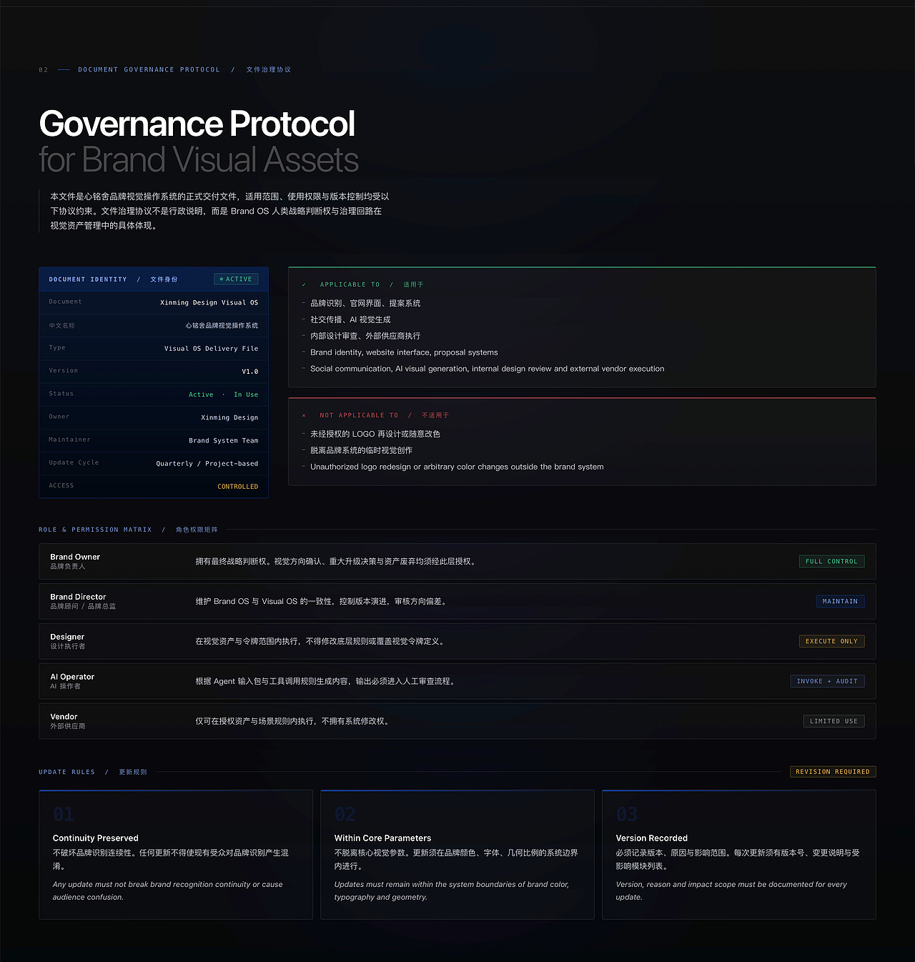Viewport: 915px width, 962px height.
Task: Click the 'Social communication, AI visual generation' item
Action: click(x=488, y=369)
